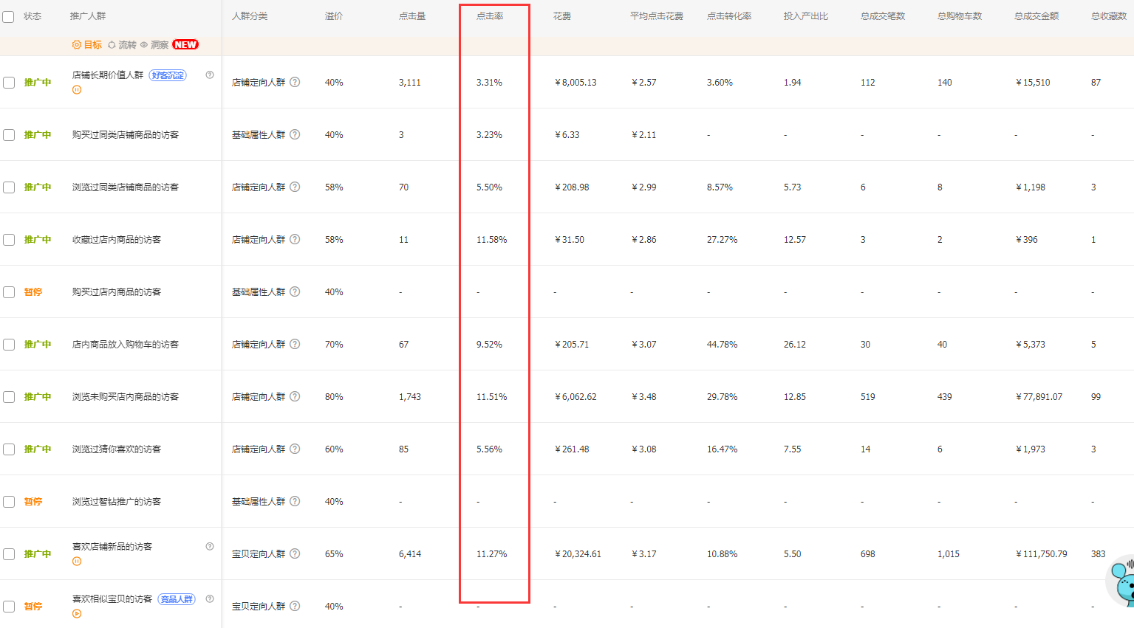Click 宝贝定向人群 help icon in 喜欢店铺新品的访客 row

point(295,553)
